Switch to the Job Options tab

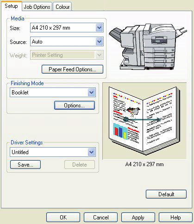[x=37, y=6]
